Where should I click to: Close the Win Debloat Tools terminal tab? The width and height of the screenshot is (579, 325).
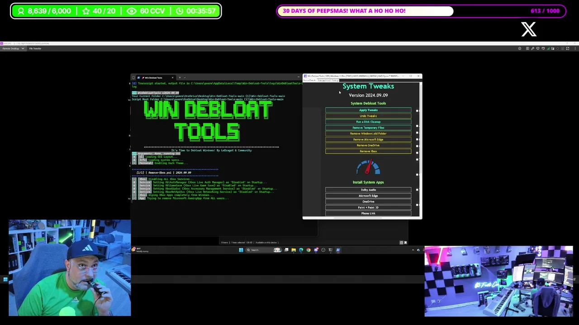(172, 78)
